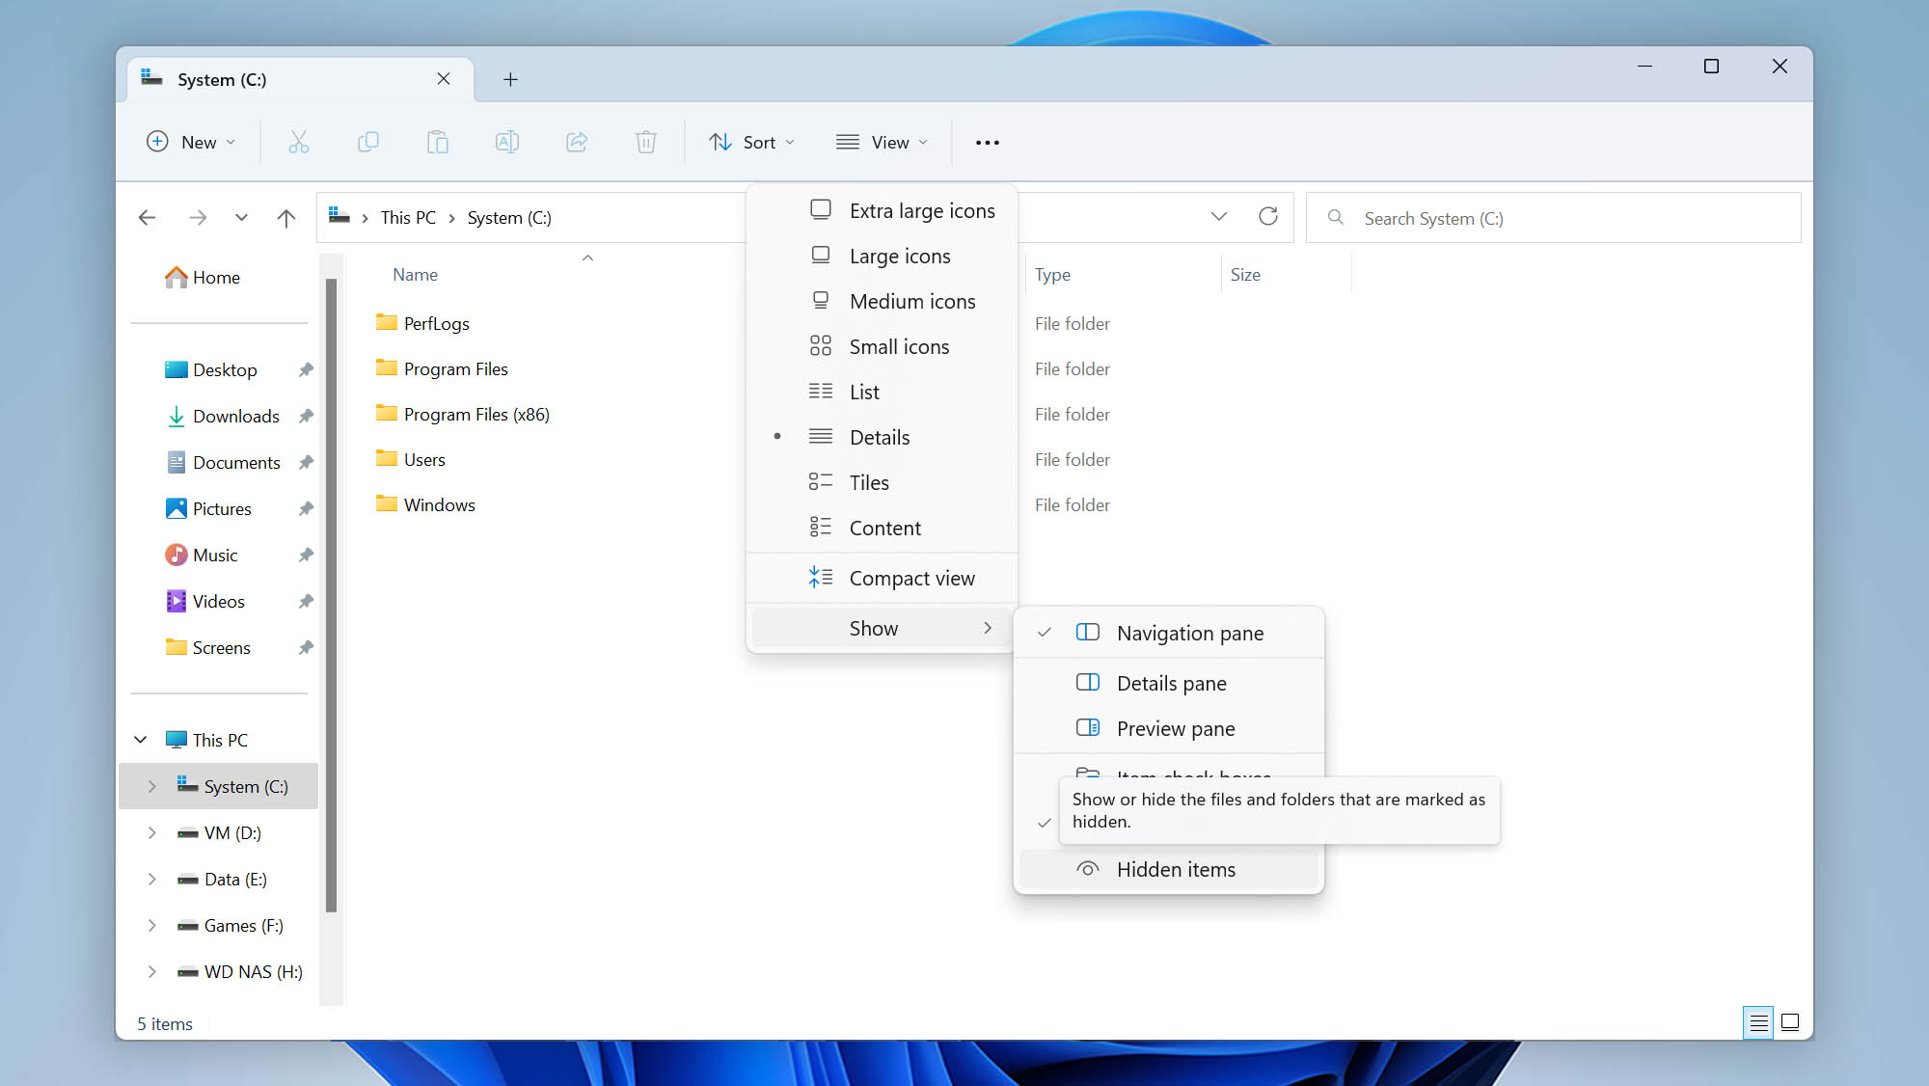Sort by the Type column header
This screenshot has height=1086, width=1929.
coord(1052,275)
